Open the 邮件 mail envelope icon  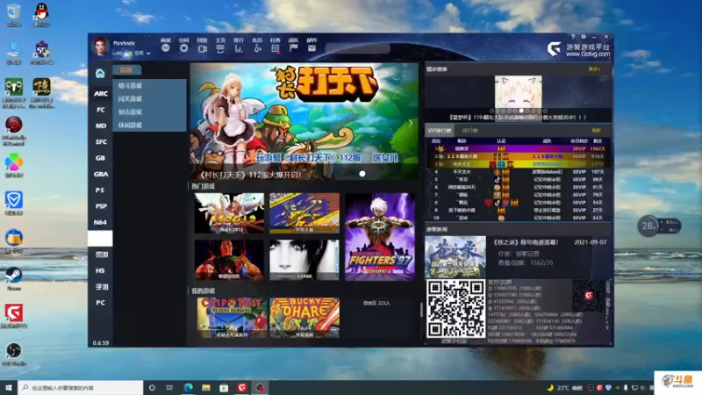point(312,48)
